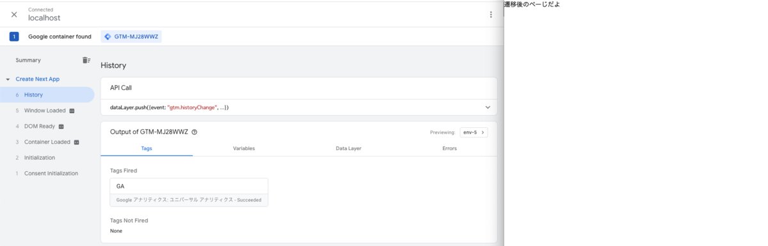768x246 pixels.
Task: Click the icon next to Window Loaded
Action: 72,111
